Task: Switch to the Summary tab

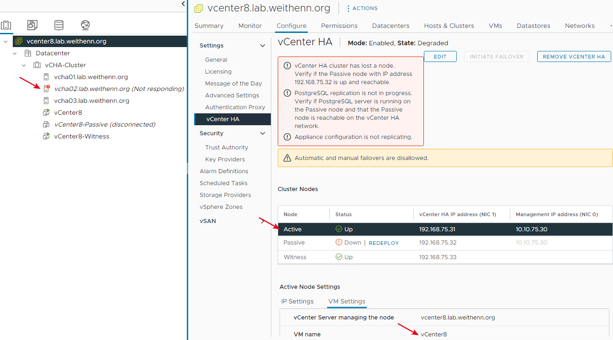Action: pos(209,26)
